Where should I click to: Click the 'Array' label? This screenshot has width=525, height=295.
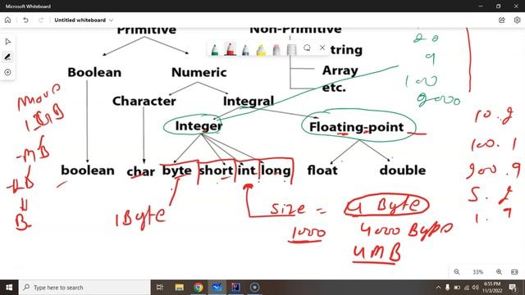pyautogui.click(x=340, y=71)
